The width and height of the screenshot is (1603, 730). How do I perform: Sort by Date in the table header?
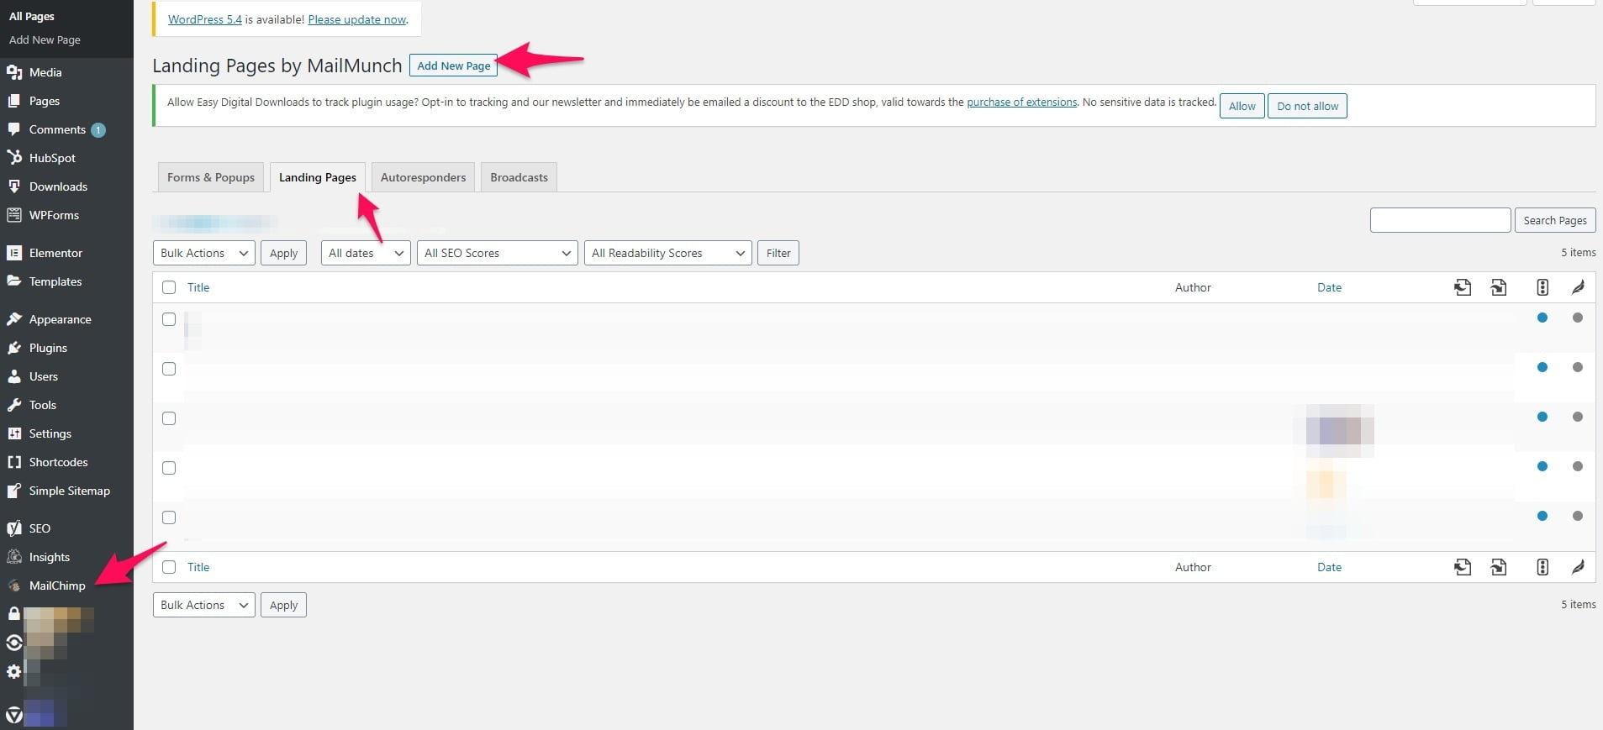point(1329,287)
